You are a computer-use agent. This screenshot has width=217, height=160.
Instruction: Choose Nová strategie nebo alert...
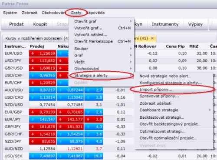[x=165, y=76]
